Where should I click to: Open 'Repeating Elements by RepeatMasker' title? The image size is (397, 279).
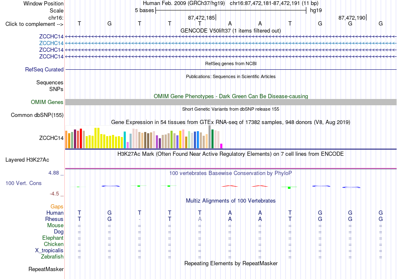(231, 264)
